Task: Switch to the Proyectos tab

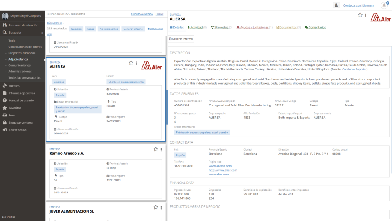Action: click(222, 28)
